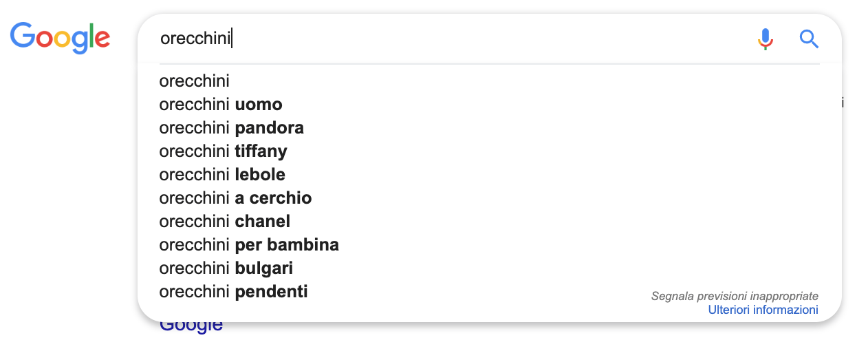Start voice search with microphone icon
868x340 pixels.
click(x=765, y=39)
